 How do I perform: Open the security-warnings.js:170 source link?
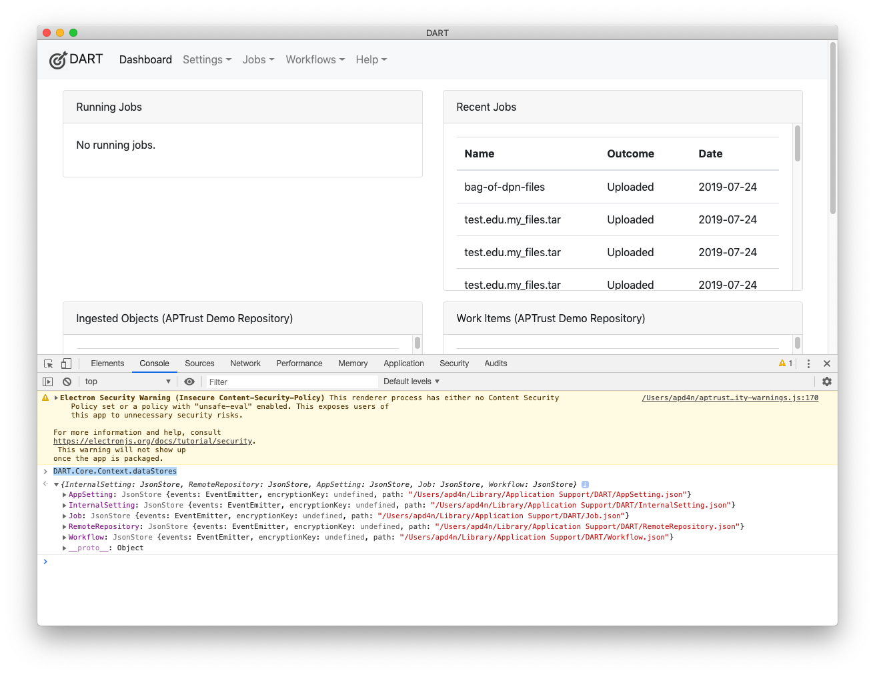pos(730,398)
